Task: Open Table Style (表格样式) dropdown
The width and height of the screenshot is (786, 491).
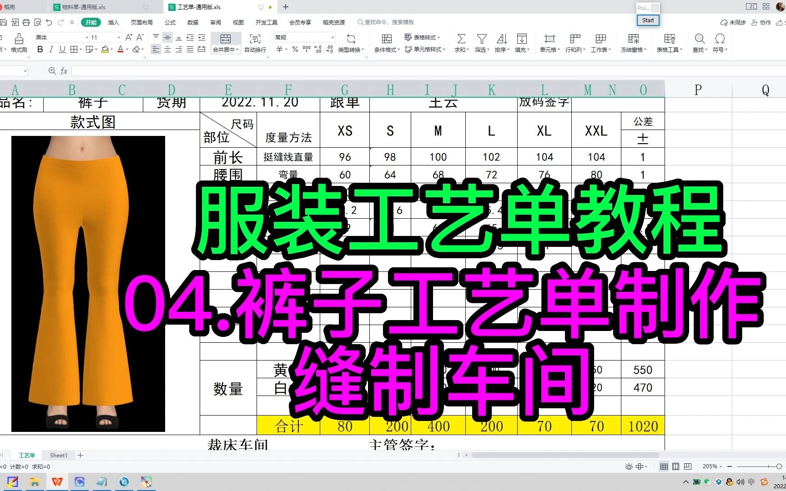Action: click(423, 37)
